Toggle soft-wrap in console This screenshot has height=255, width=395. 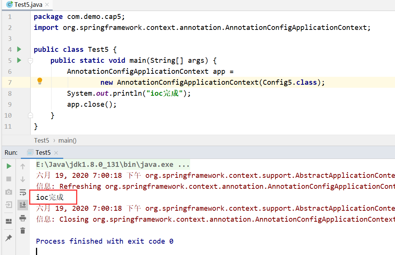[x=23, y=192]
